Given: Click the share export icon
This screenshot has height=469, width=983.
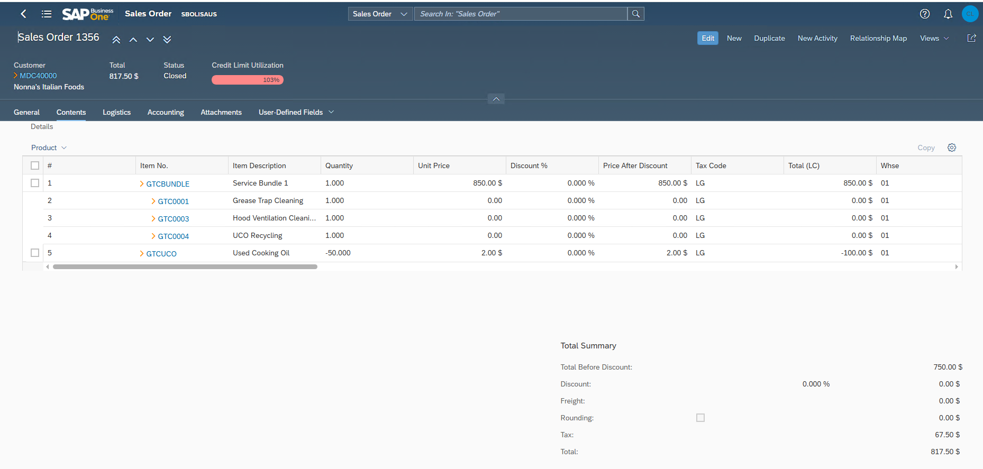Looking at the screenshot, I should [x=971, y=38].
